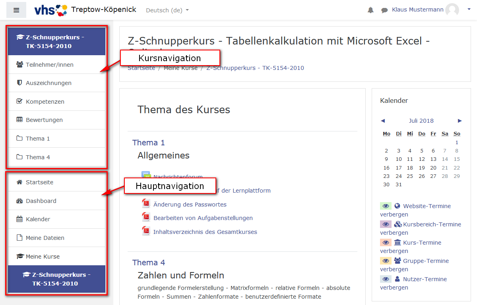477x305 pixels.
Task: Open the messages speech bubble icon
Action: coord(384,10)
